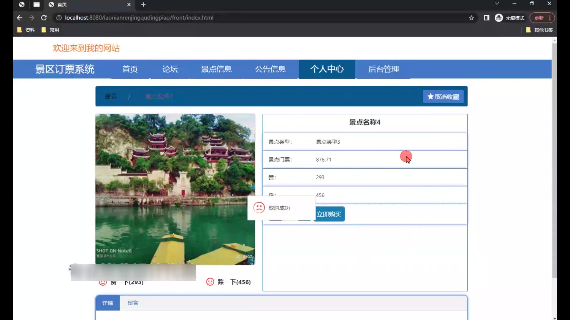Click the 赞一下 smiley face icon
570x320 pixels.
pyautogui.click(x=103, y=283)
